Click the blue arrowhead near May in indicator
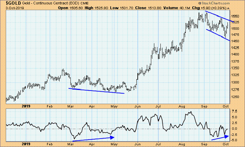 (112, 137)
